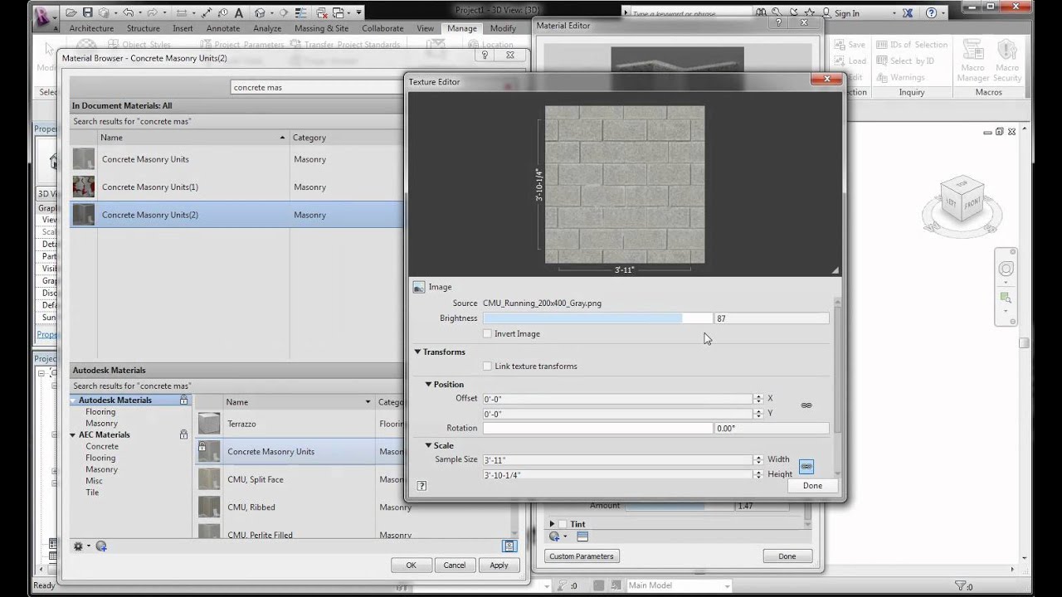The width and height of the screenshot is (1062, 597).
Task: Toggle the Link texture transforms checkbox
Action: (487, 366)
